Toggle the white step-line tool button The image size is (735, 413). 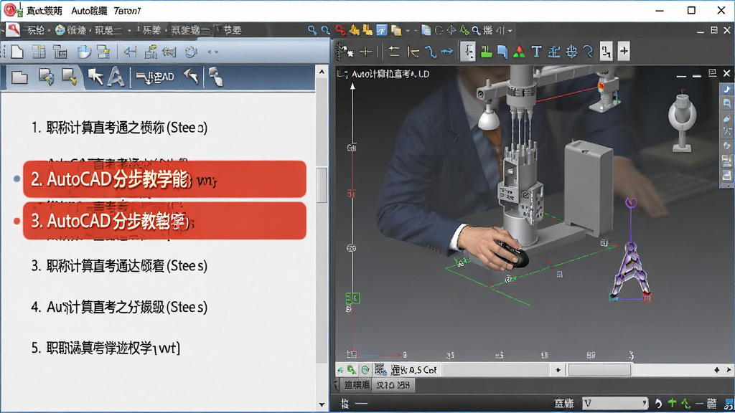pyautogui.click(x=606, y=51)
